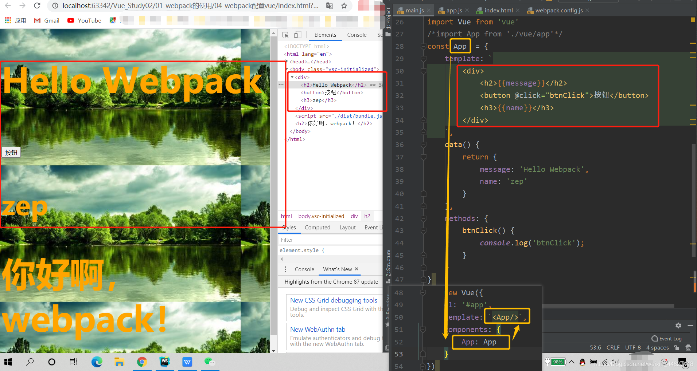Viewport: 697px width, 371px height.
Task: Select body.vsc-initialized in breadcrumb
Action: pos(321,216)
